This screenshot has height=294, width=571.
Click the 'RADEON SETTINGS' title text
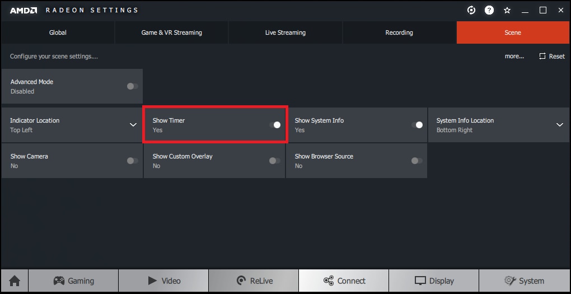(x=92, y=10)
